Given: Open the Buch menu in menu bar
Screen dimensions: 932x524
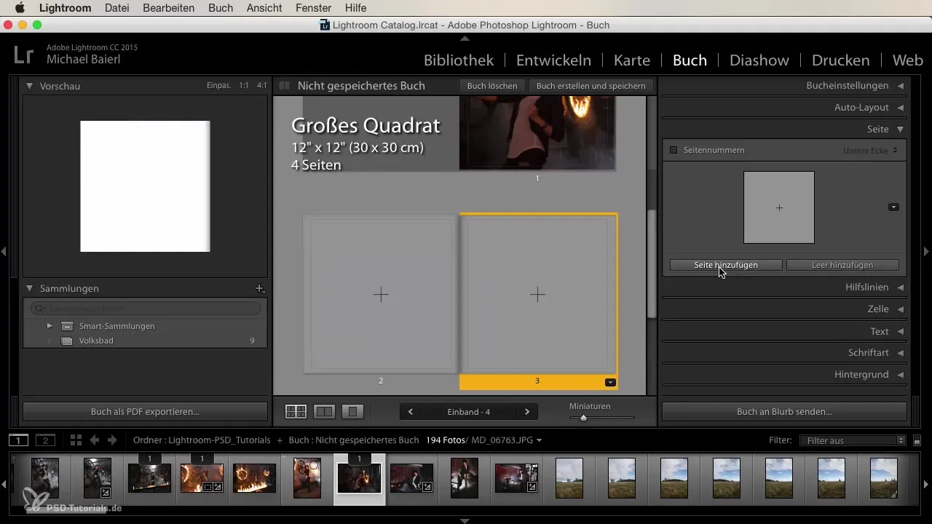Looking at the screenshot, I should pos(220,8).
